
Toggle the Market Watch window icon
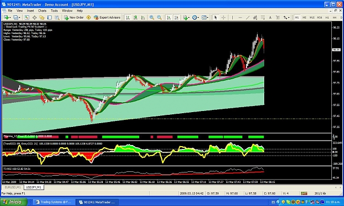(x=27, y=18)
